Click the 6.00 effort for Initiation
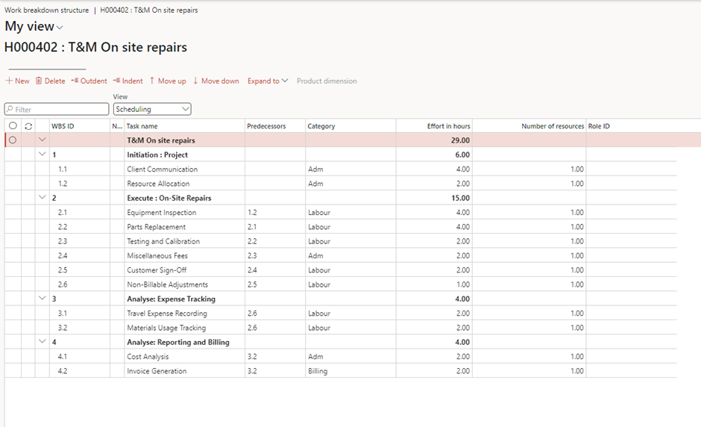The height and width of the screenshot is (427, 701). click(x=462, y=155)
